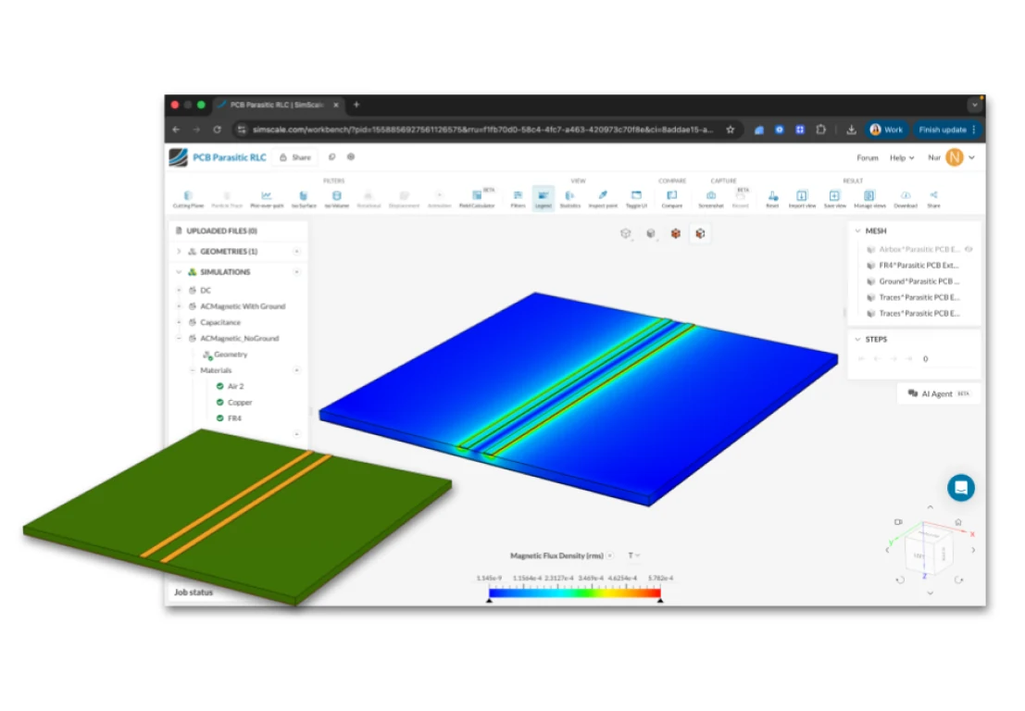This screenshot has width=1025, height=711.
Task: Click the gear icon next to project title
Action: pyautogui.click(x=351, y=156)
